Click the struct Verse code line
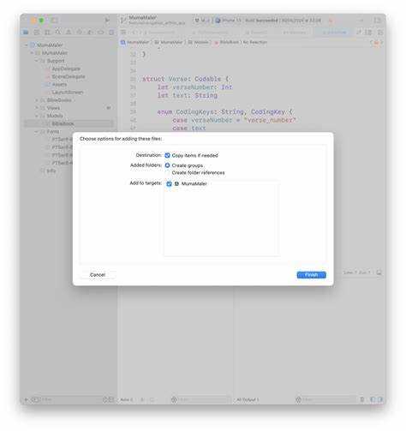 pyautogui.click(x=186, y=79)
